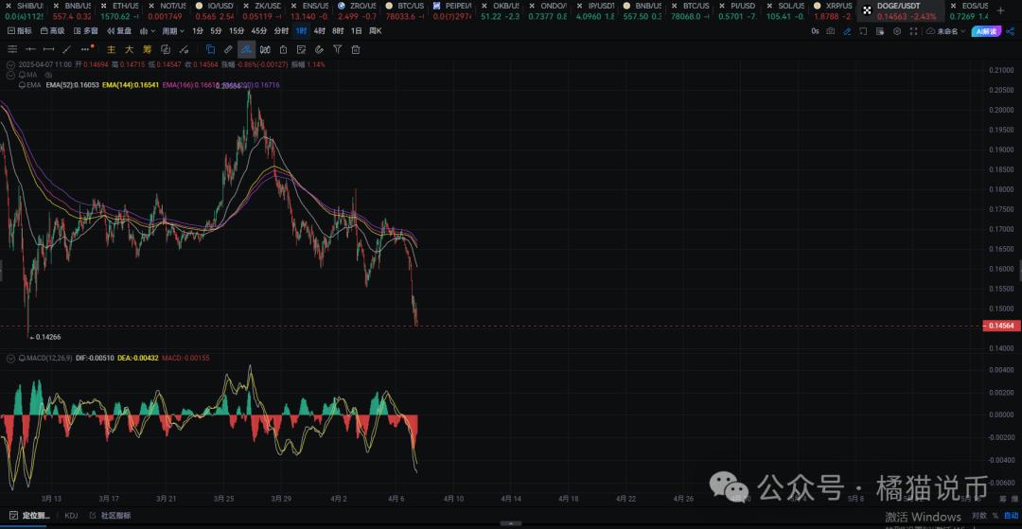Select the active 1时 timeframe
Screen dimensions: 1022x529
[301, 30]
